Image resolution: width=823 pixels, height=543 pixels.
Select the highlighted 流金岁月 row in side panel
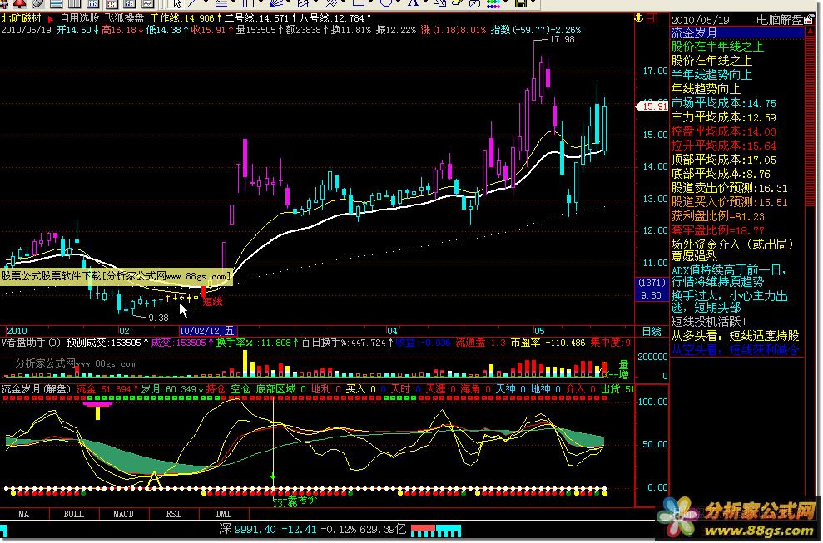737,33
